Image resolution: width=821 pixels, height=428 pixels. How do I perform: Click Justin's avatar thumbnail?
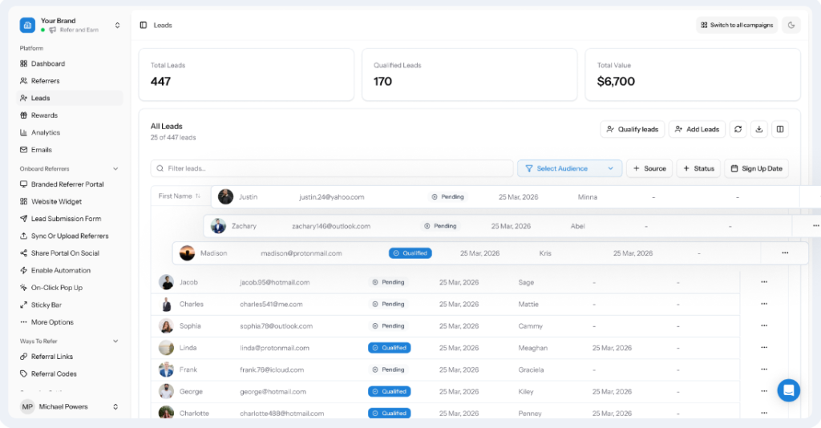pyautogui.click(x=225, y=196)
